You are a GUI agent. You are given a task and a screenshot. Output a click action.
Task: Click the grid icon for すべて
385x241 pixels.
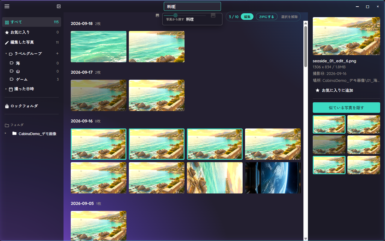[x=7, y=22]
